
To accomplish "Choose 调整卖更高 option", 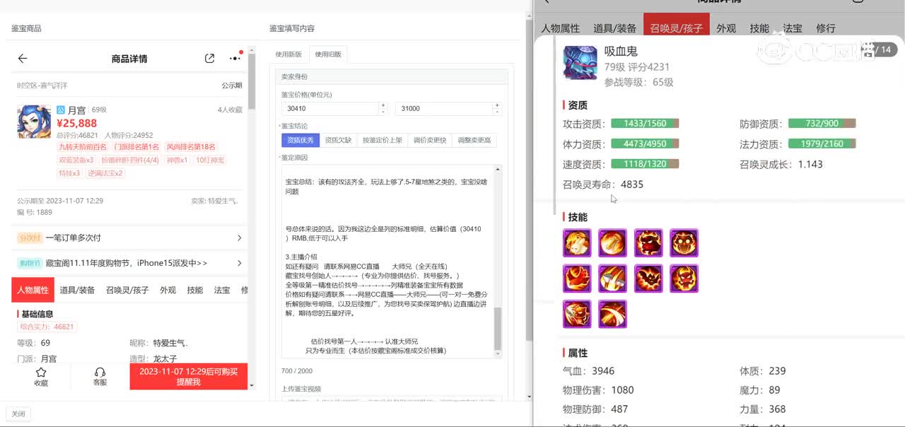I will click(474, 140).
